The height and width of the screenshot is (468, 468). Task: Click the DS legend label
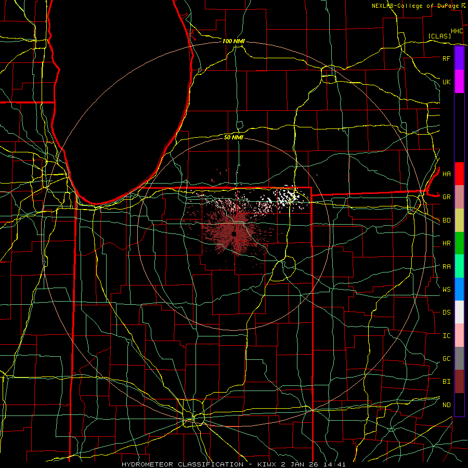[x=446, y=313]
